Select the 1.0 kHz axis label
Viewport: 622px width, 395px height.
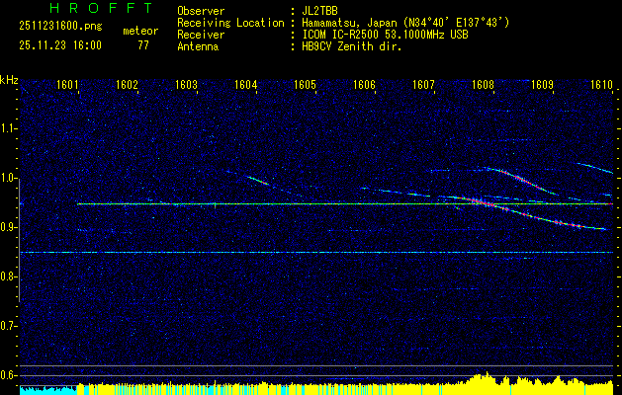(9, 178)
